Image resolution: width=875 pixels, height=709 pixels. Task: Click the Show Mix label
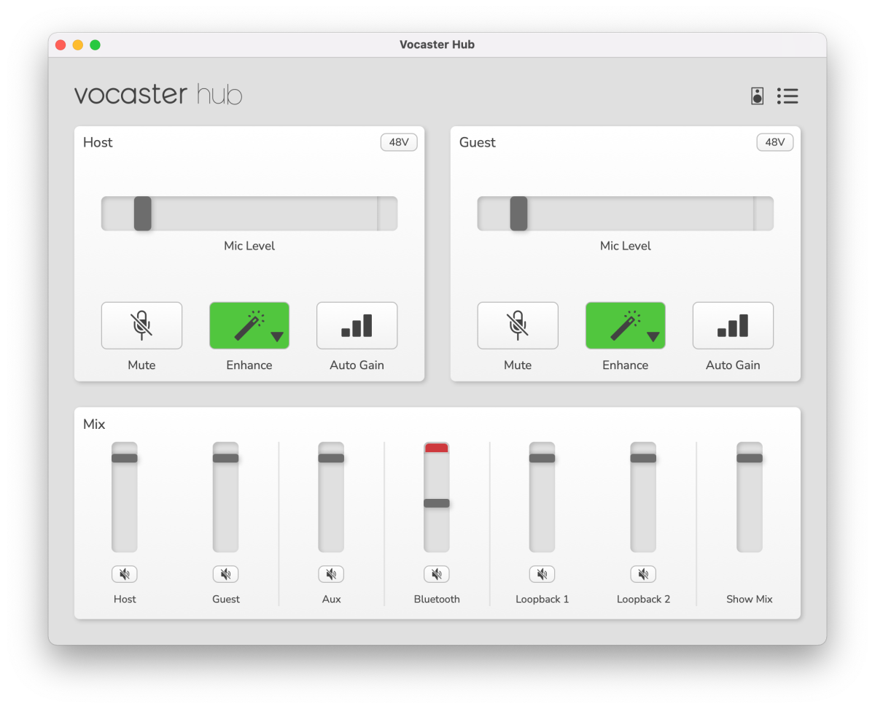pyautogui.click(x=750, y=599)
